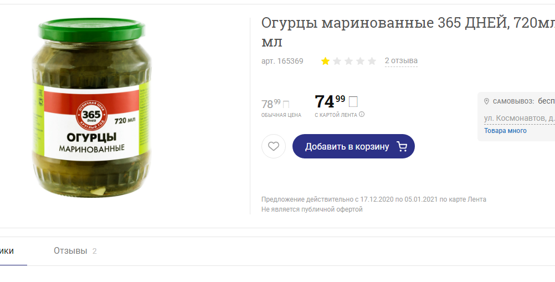
Task: Click the pickup location pin icon
Action: tap(487, 101)
